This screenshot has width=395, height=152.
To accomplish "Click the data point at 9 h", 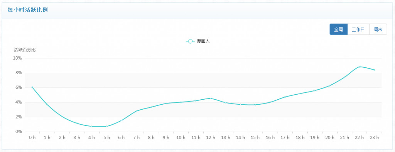I will coord(166,103).
